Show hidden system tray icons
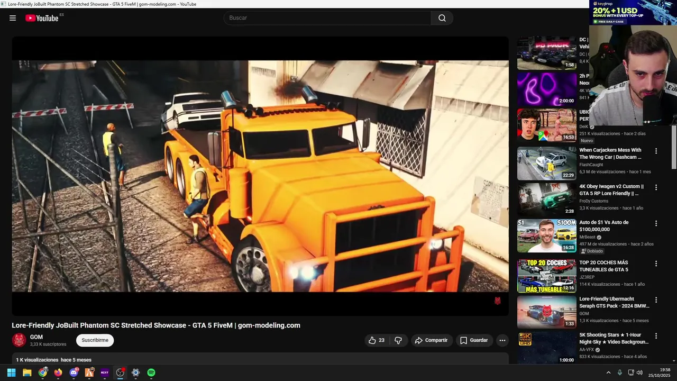The height and width of the screenshot is (381, 677). [x=608, y=373]
